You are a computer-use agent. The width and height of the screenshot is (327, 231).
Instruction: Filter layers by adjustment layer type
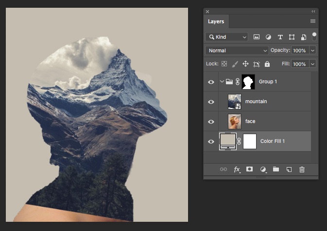pos(268,37)
